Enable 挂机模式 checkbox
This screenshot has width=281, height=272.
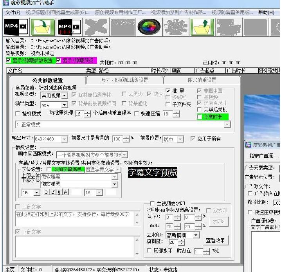click(x=18, y=113)
